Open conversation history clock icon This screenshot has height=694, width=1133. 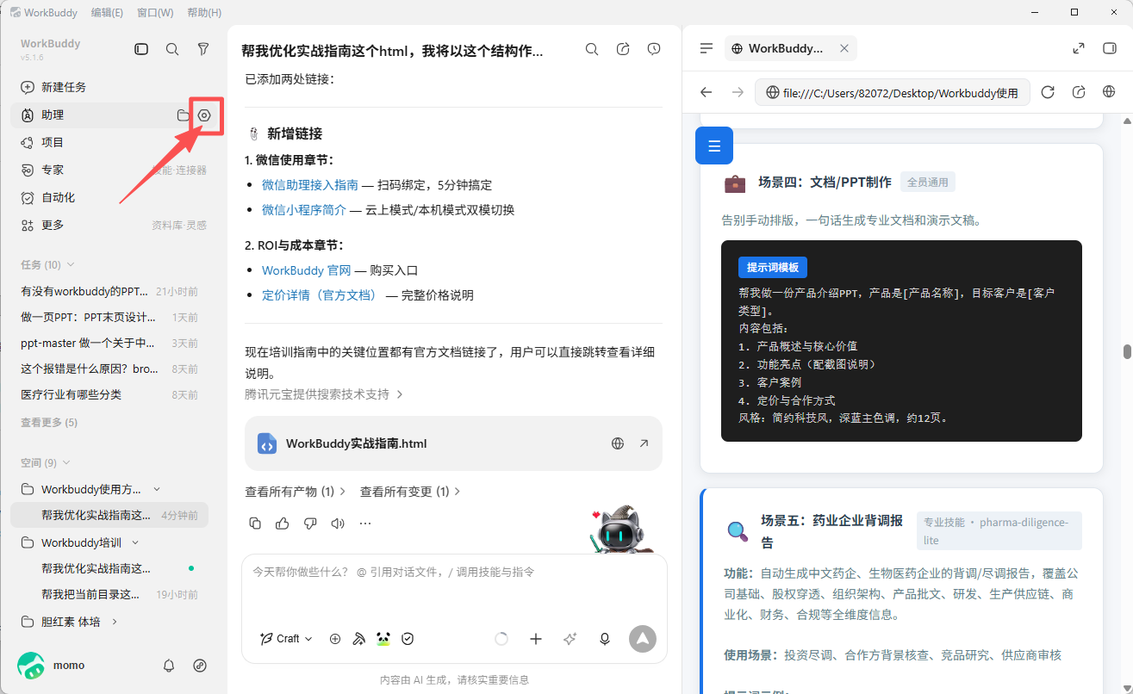tap(654, 49)
